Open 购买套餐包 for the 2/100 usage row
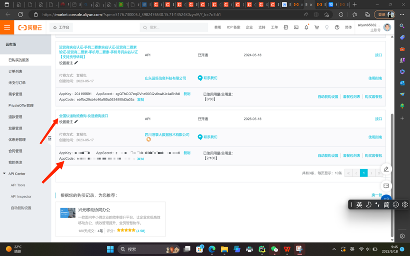The image size is (410, 256). pyautogui.click(x=373, y=155)
